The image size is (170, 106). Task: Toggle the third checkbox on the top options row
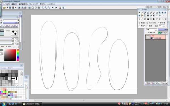(159, 23)
